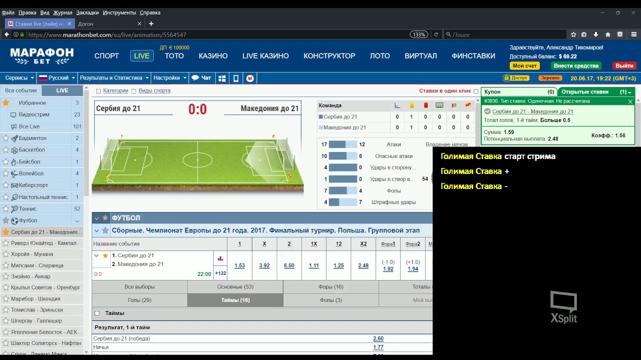Click odds 2.60 for Сербия до 21 (победа)
Image resolution: width=641 pixels, height=360 pixels.
(x=378, y=338)
